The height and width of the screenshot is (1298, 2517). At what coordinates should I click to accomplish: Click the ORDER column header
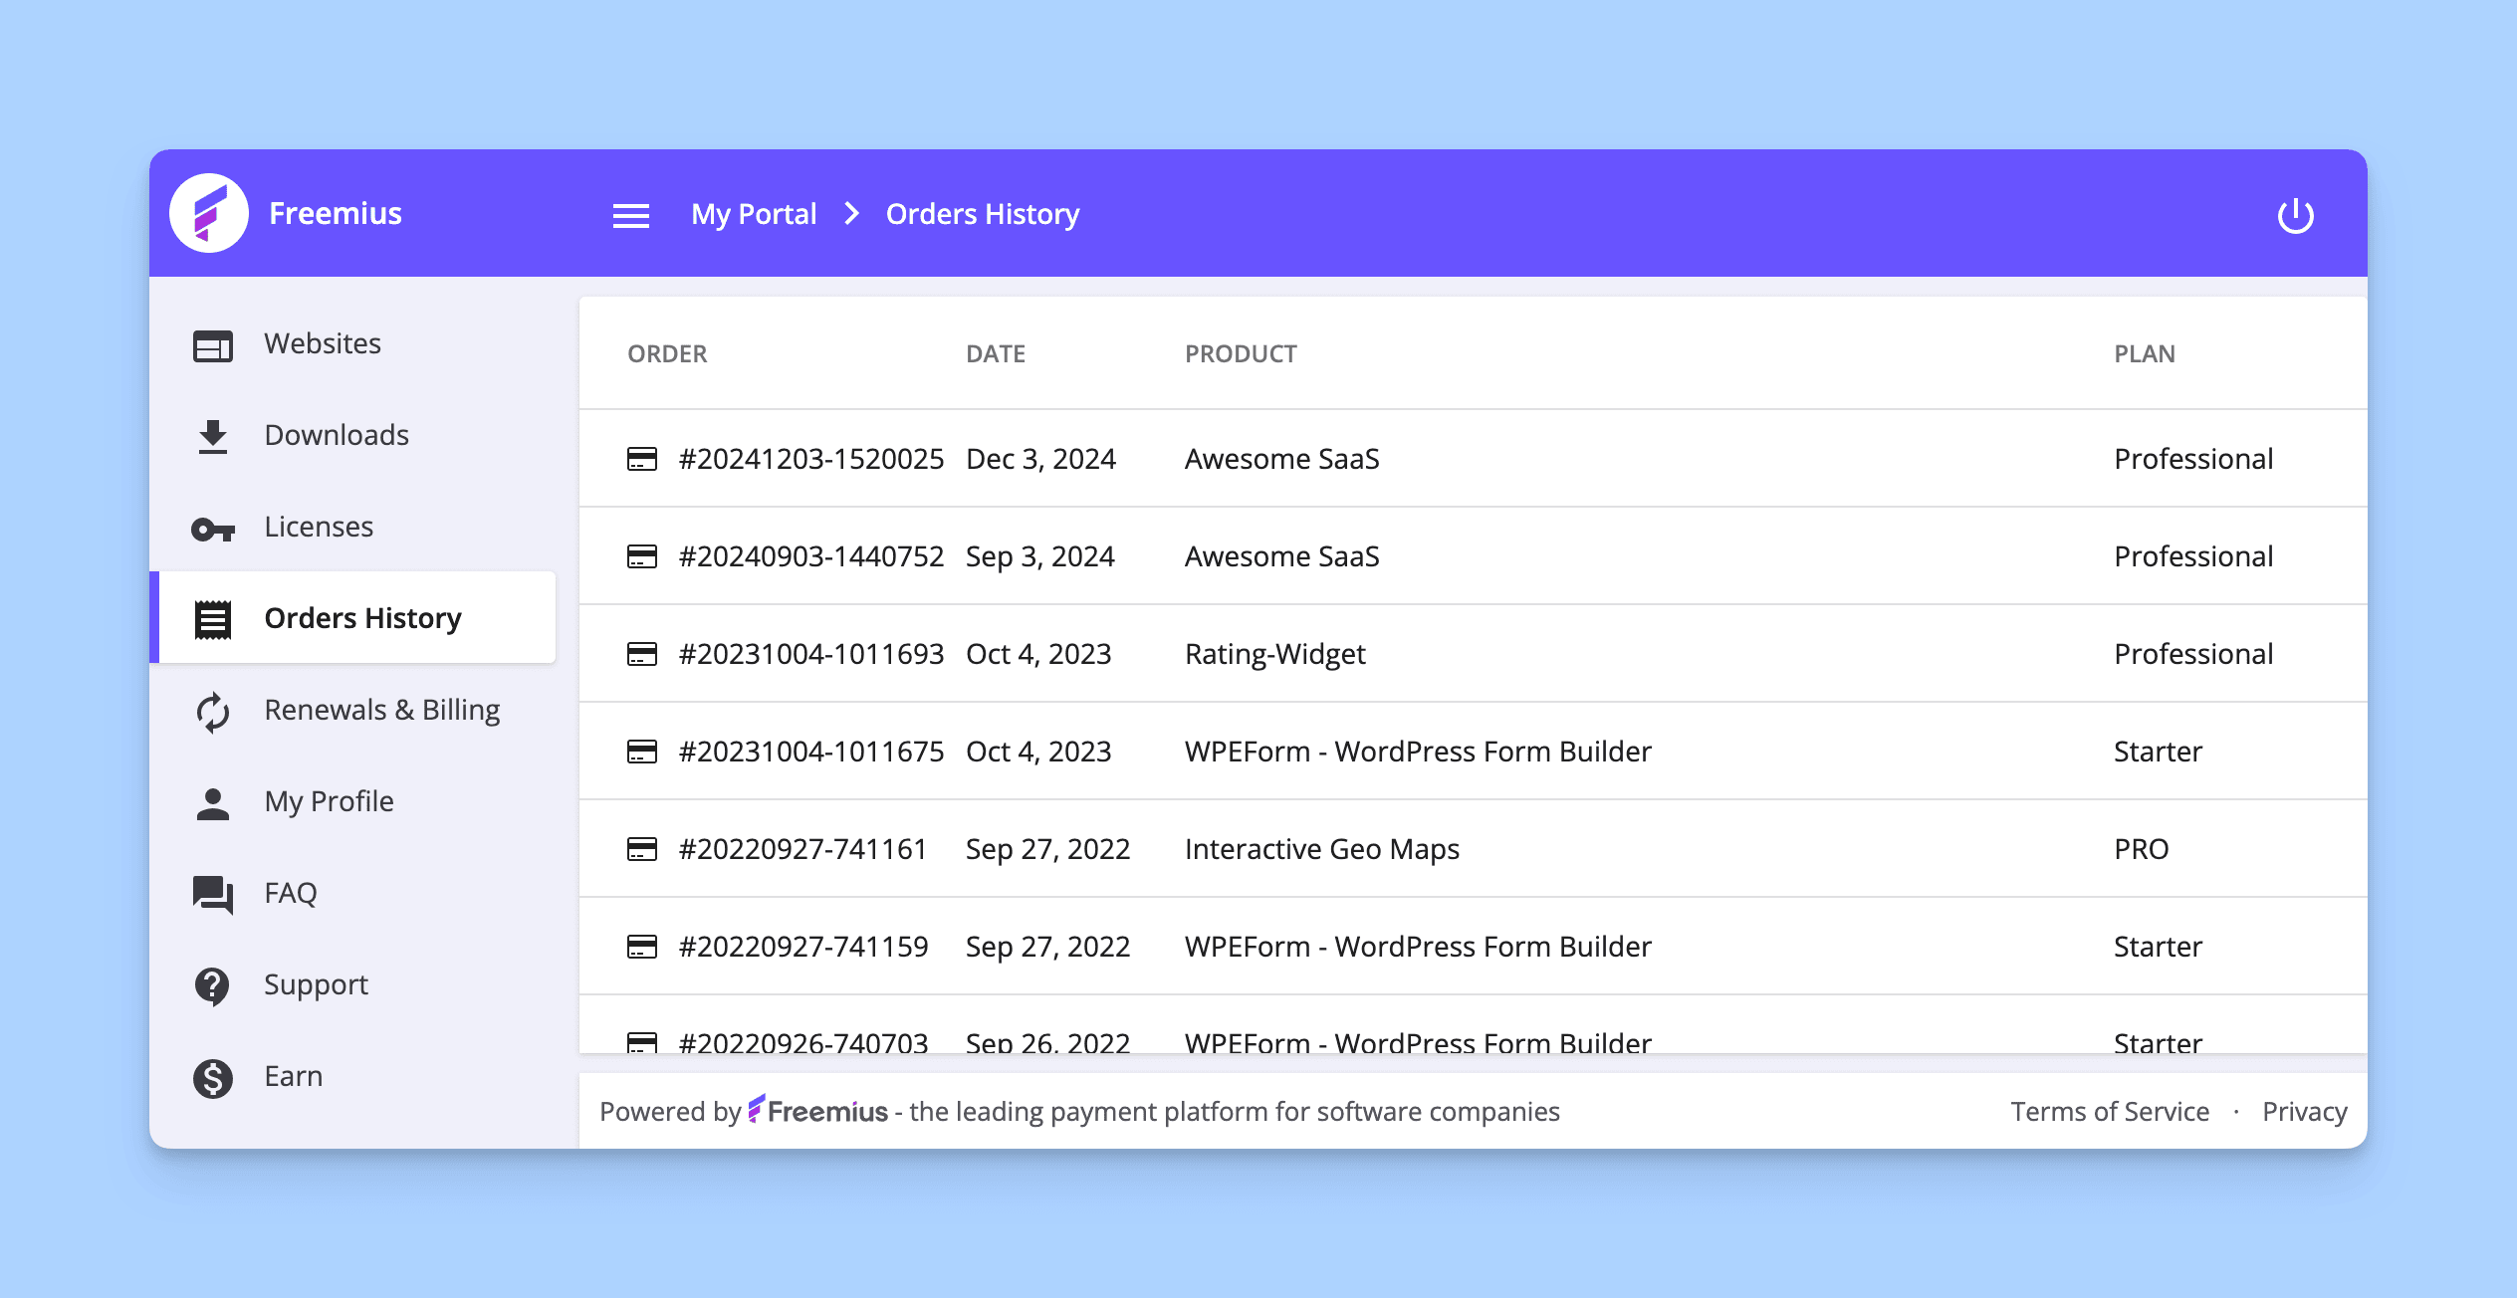[667, 353]
